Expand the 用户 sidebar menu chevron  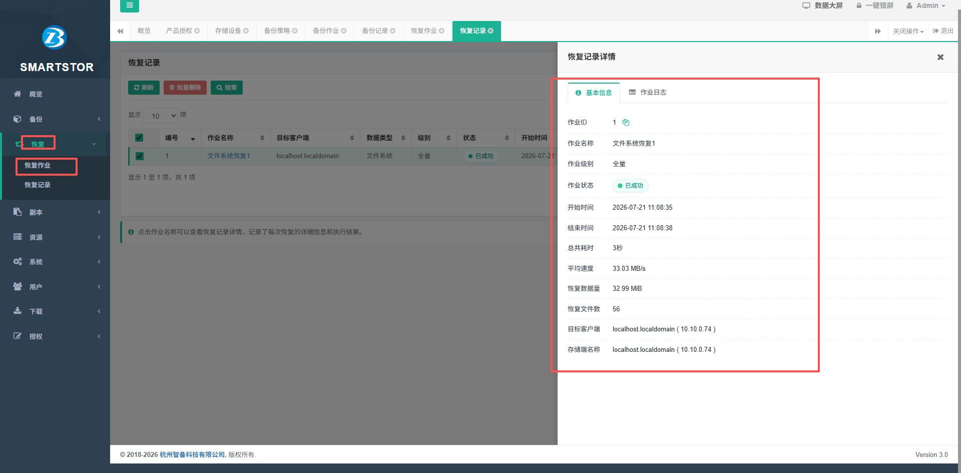(x=99, y=287)
